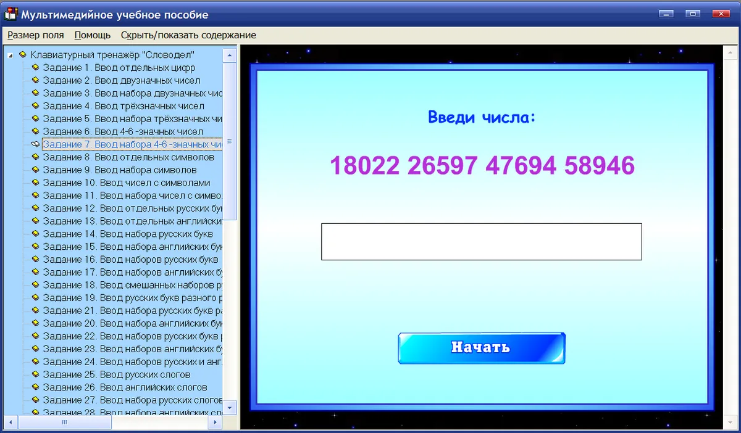Click the book icon beside Задание 4
Viewport: 741px width, 433px height.
click(35, 106)
